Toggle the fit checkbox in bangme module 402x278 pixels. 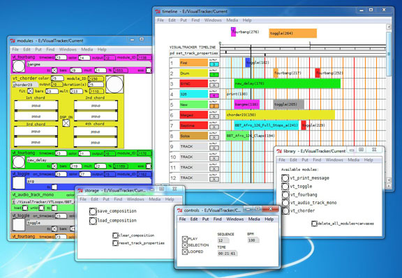(x=54, y=70)
